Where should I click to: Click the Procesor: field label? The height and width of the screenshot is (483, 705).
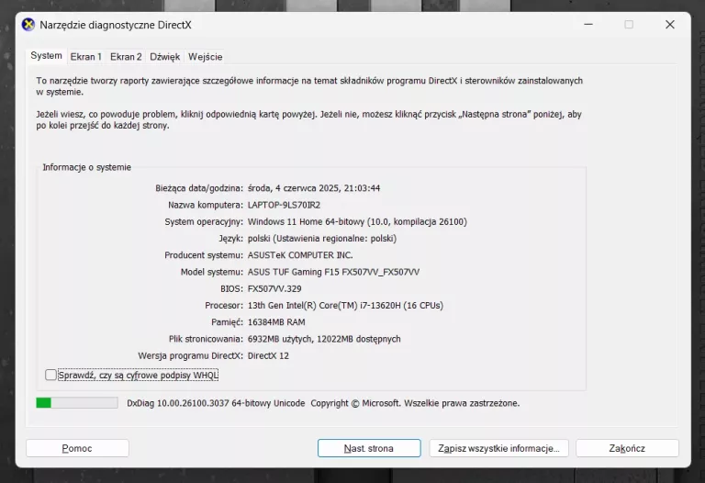coord(224,306)
